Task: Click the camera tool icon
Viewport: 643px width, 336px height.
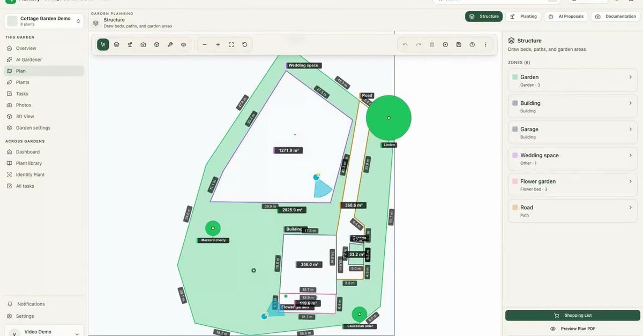Action: tap(143, 44)
